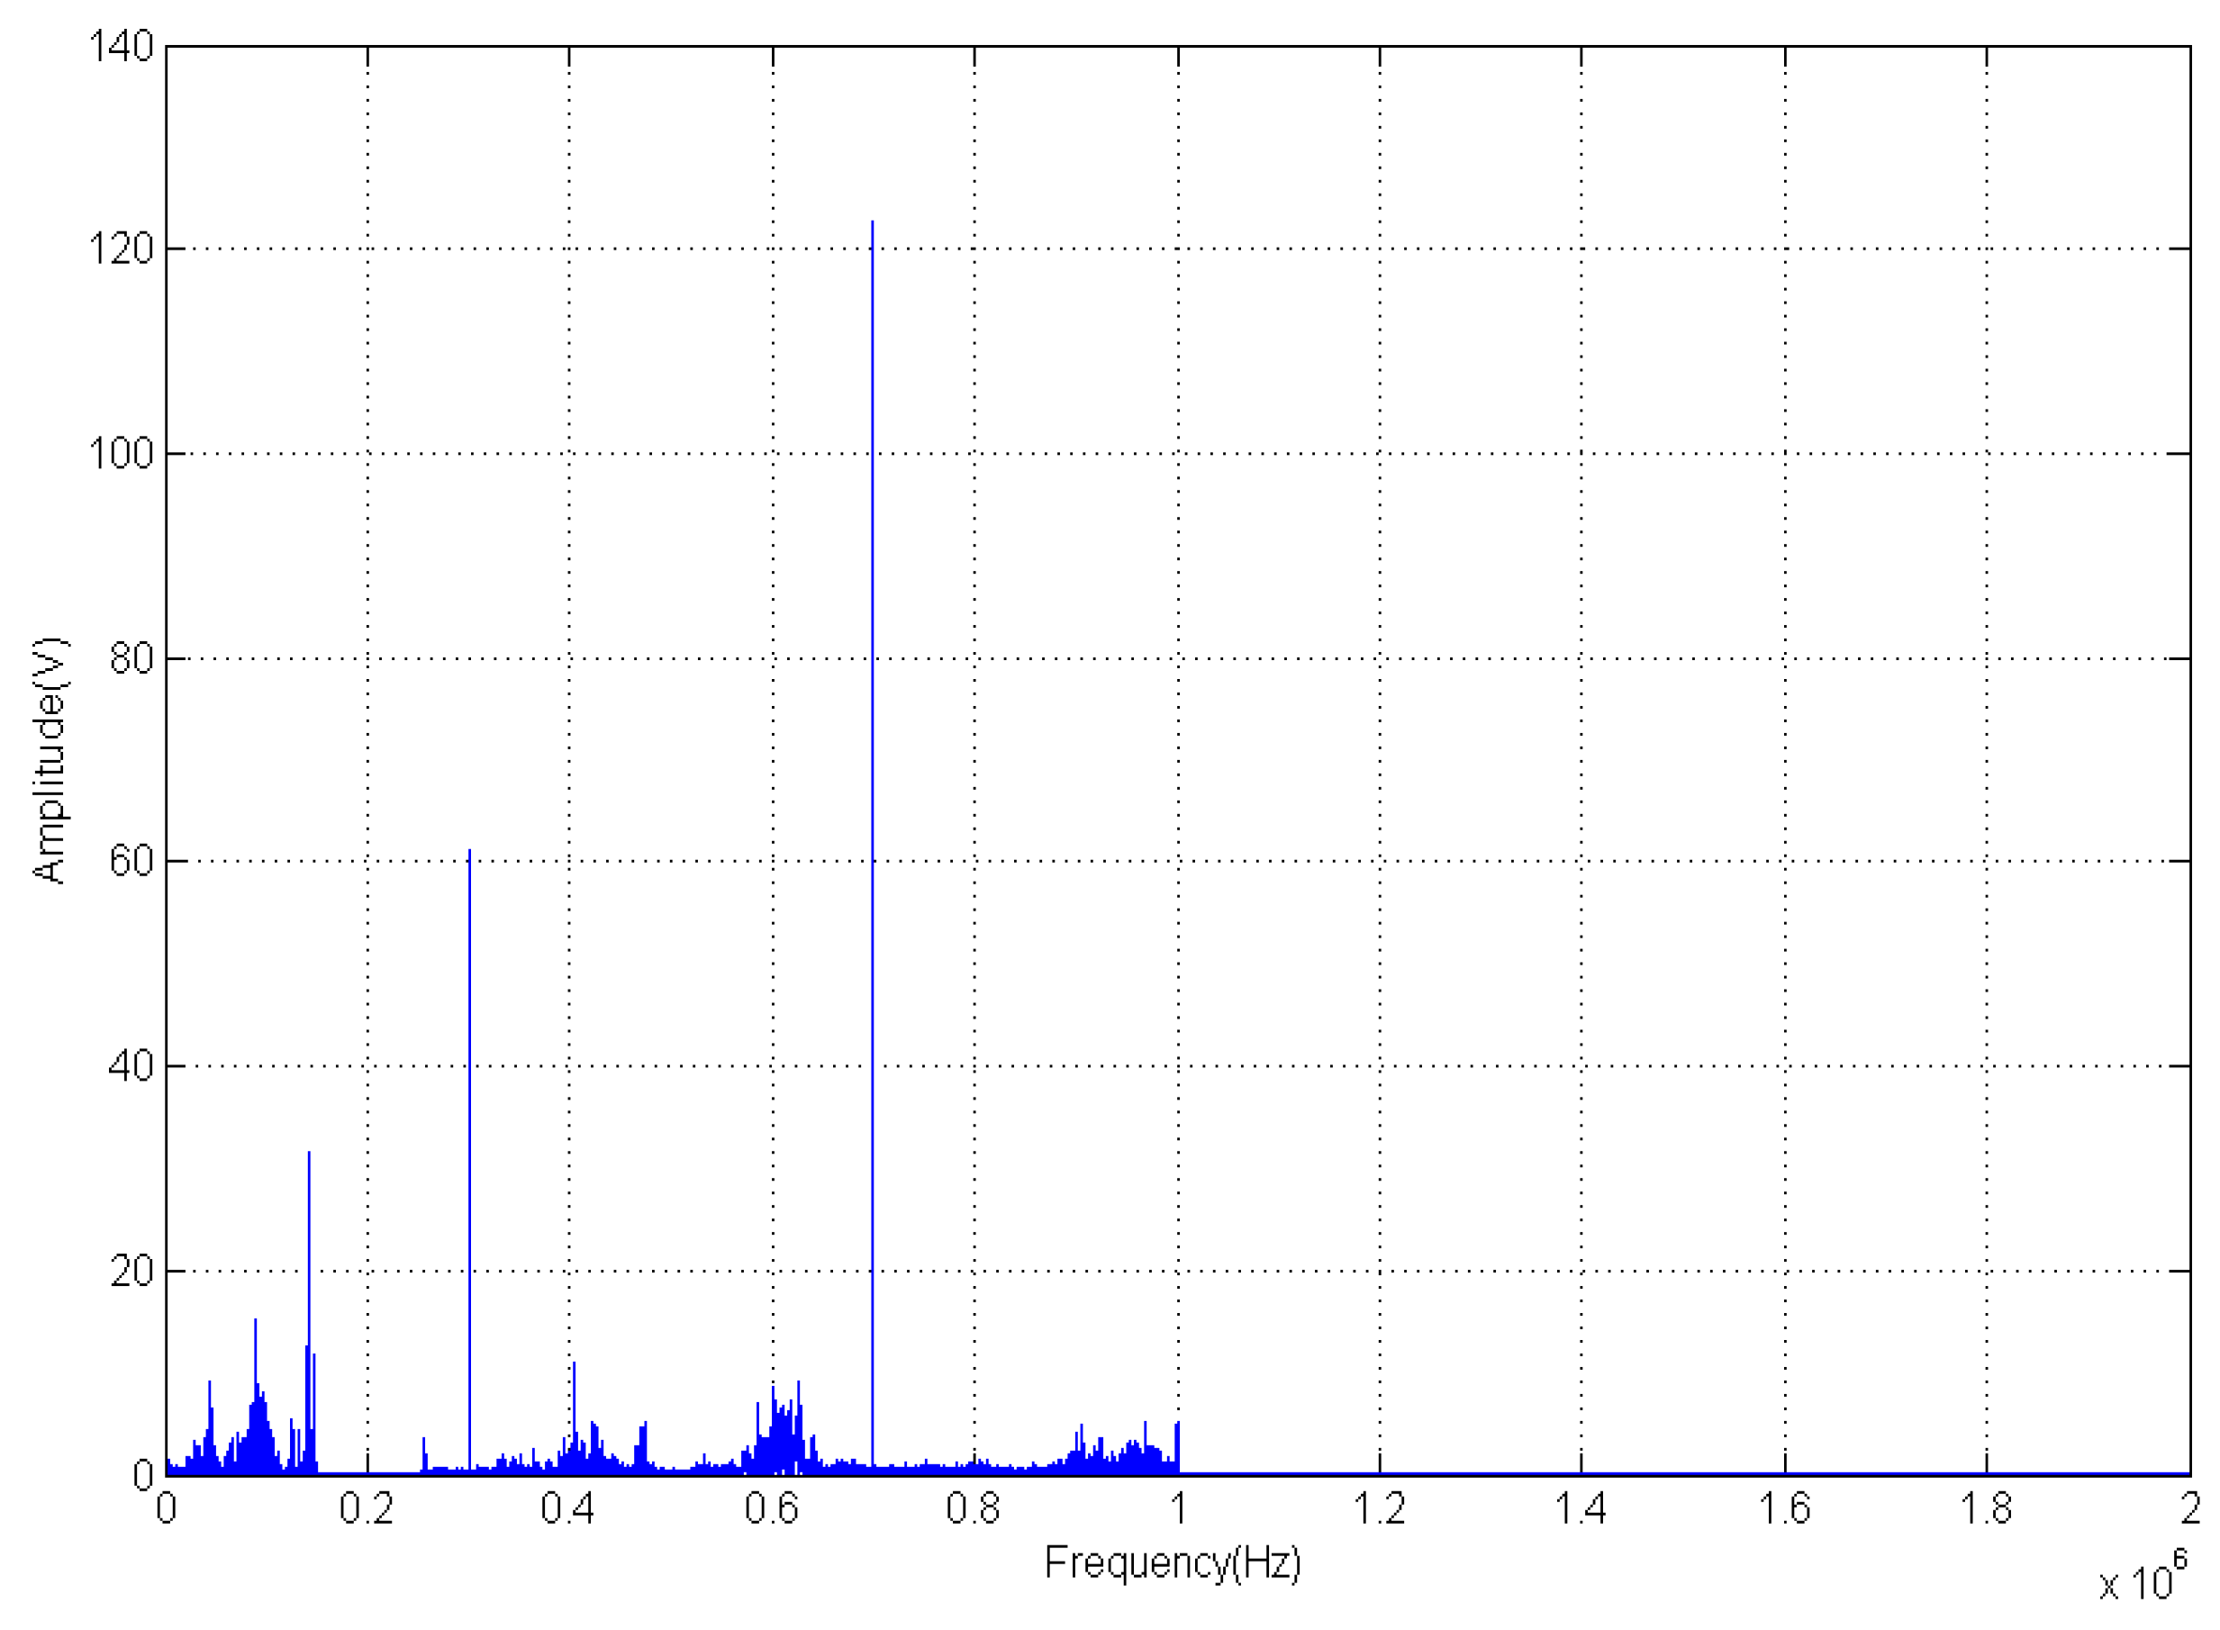
Task: Click the 1.6 x-axis tick label
Action: coord(1784,1508)
